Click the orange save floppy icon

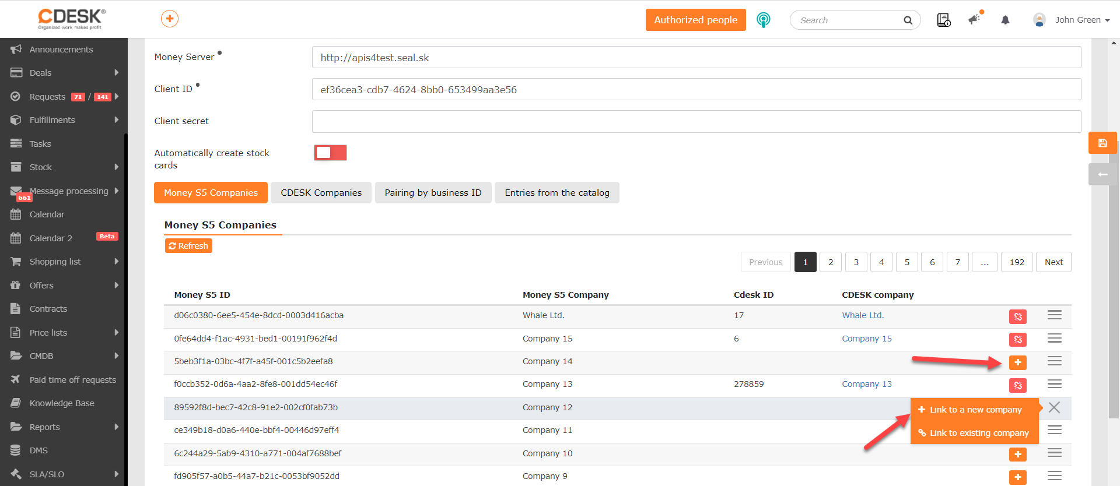(x=1102, y=143)
